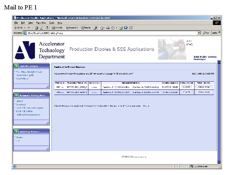Open the Help menu

click(x=60, y=23)
